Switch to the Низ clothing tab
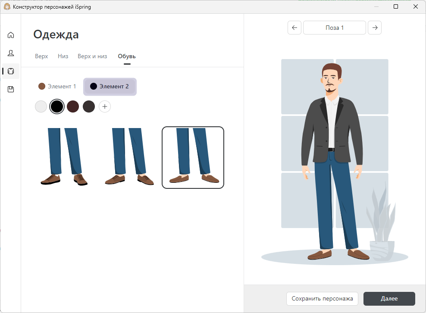Image resolution: width=426 pixels, height=313 pixels. [x=63, y=56]
